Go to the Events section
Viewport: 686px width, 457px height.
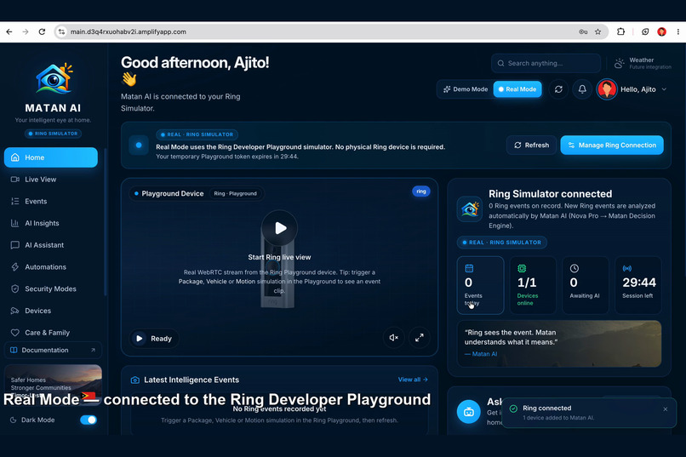[51, 201]
